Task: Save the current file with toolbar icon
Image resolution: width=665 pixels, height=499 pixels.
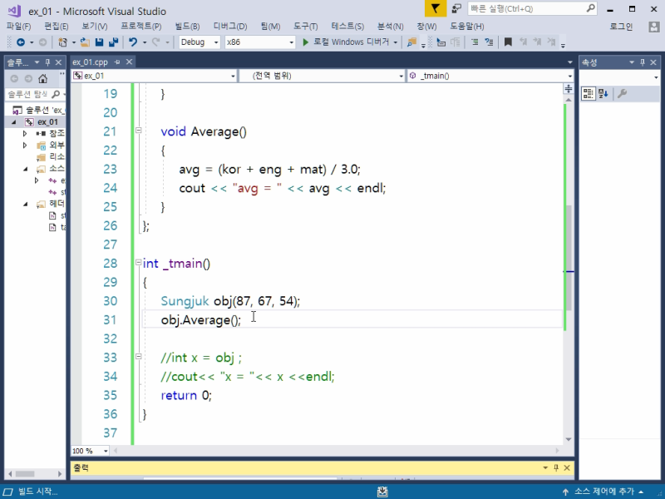Action: 99,42
